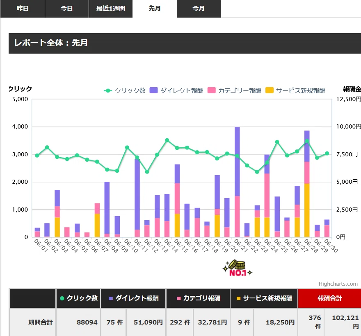Toggle サービス新規報酬 legend item
The height and width of the screenshot is (336, 361).
point(295,90)
